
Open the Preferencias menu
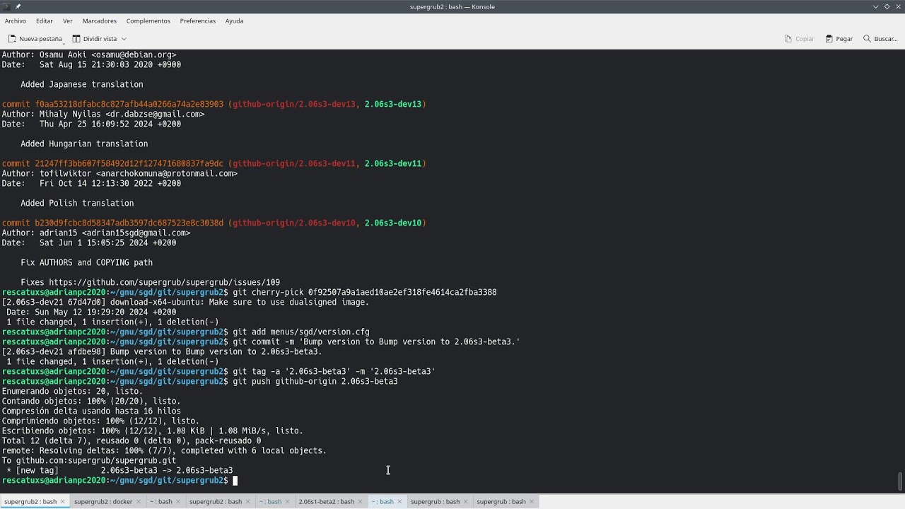tap(198, 21)
